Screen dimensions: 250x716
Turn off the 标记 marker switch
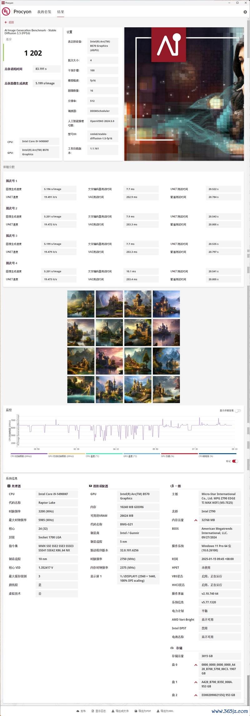(235, 461)
